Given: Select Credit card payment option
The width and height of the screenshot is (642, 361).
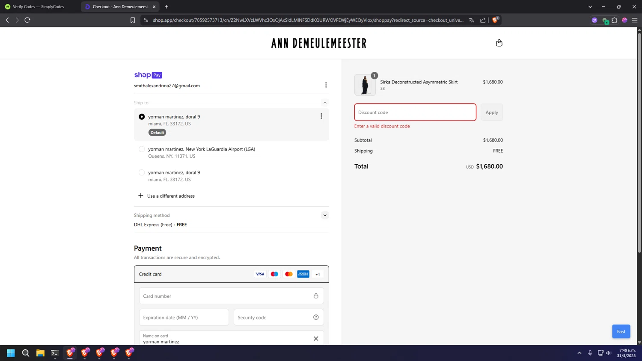Looking at the screenshot, I should pos(231,274).
